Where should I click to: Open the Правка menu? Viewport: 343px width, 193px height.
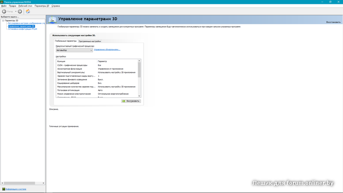[x=12, y=6]
